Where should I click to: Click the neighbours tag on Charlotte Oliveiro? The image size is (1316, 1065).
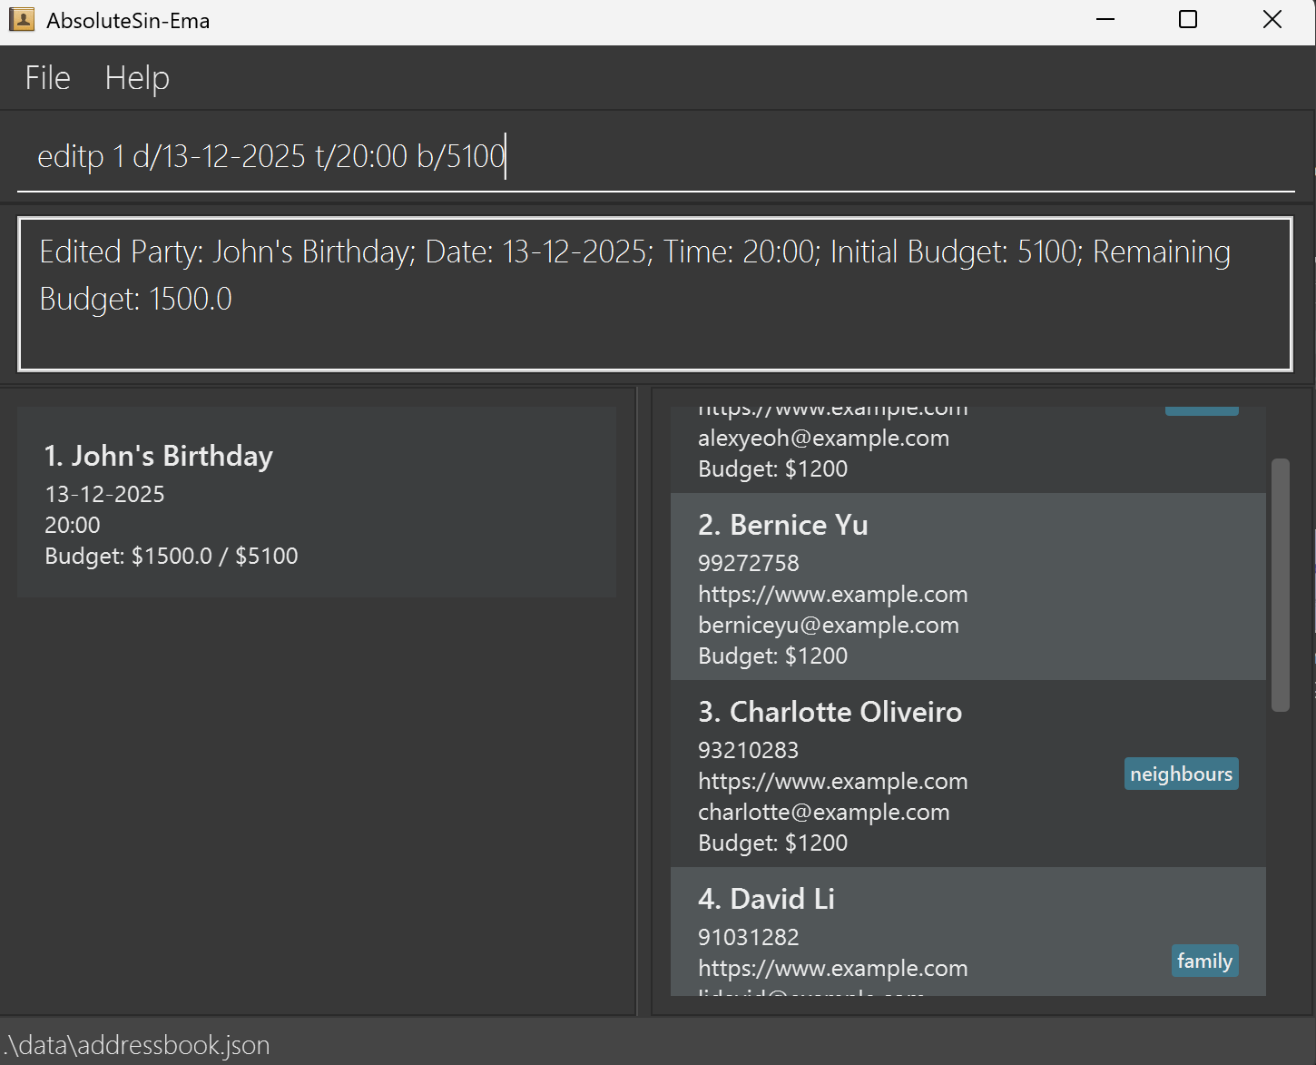pyautogui.click(x=1181, y=773)
